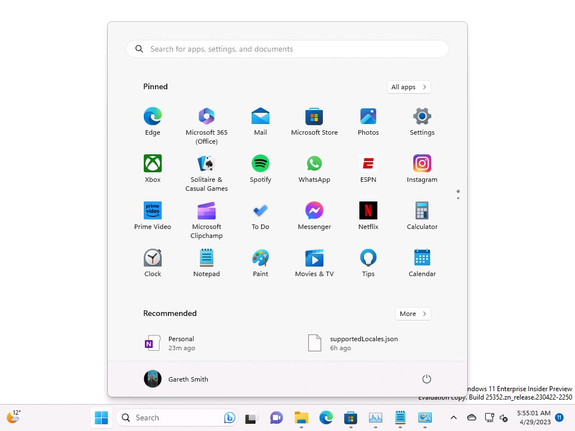Launch the ESPN app

tap(368, 169)
